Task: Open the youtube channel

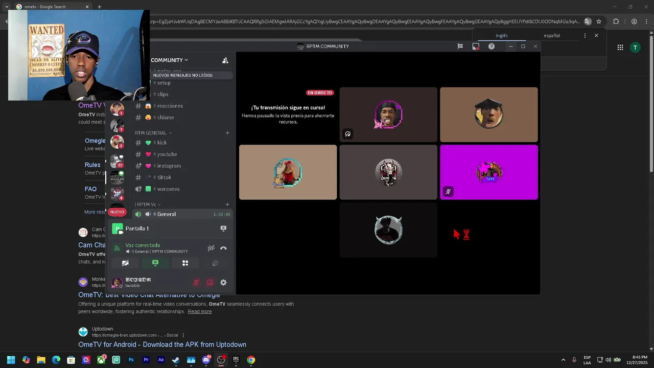Action: click(182, 154)
